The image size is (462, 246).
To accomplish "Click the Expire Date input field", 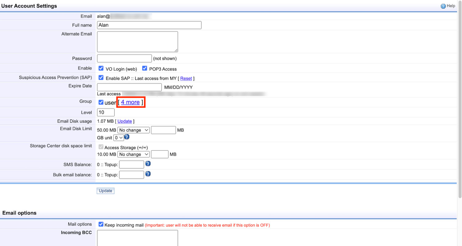I will 129,87.
